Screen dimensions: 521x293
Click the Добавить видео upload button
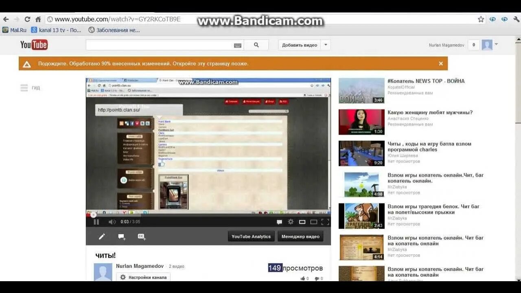(x=300, y=45)
